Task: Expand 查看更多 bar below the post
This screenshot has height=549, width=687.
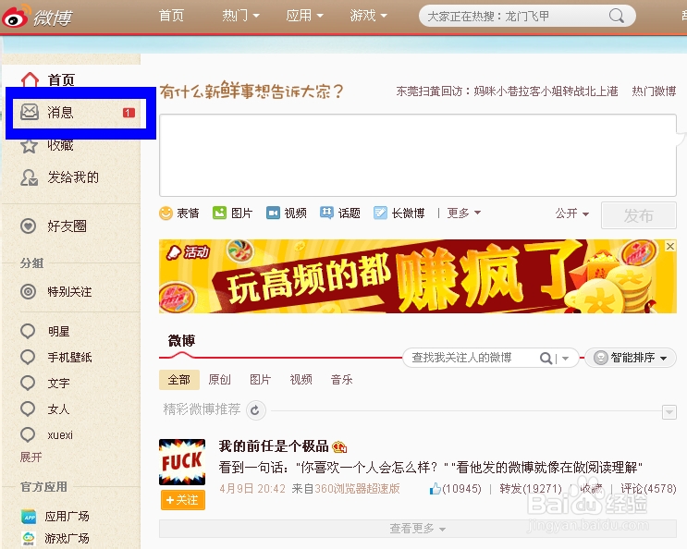Action: (x=418, y=529)
